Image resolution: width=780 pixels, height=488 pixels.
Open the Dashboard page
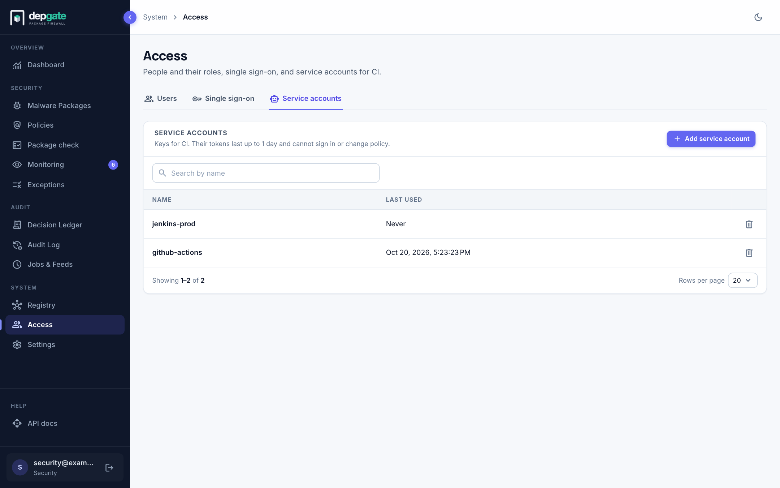pyautogui.click(x=65, y=65)
